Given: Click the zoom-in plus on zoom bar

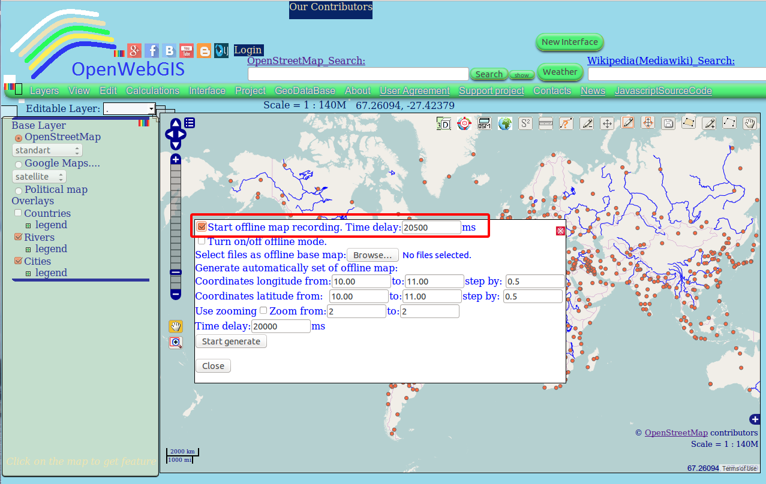Looking at the screenshot, I should pos(176,159).
